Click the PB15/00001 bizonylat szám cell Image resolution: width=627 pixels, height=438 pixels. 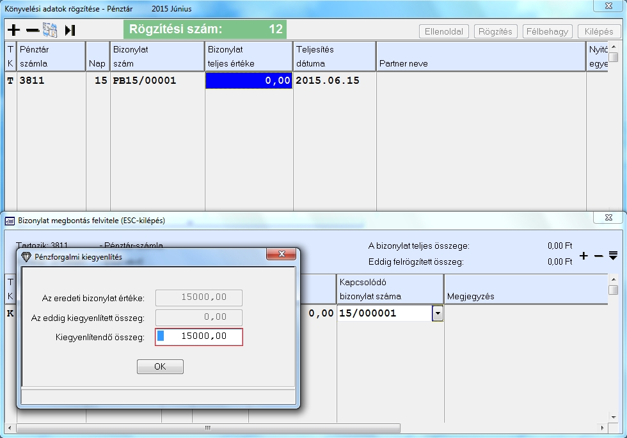[156, 81]
